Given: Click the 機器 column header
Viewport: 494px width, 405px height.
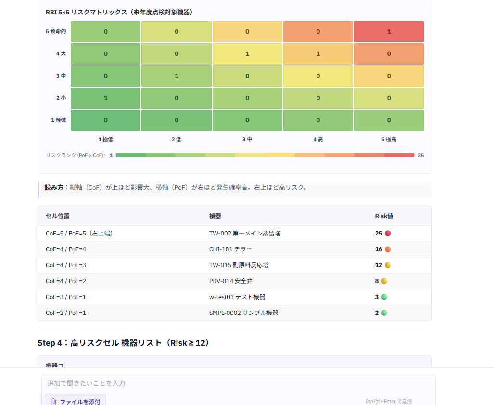Looking at the screenshot, I should (x=215, y=216).
